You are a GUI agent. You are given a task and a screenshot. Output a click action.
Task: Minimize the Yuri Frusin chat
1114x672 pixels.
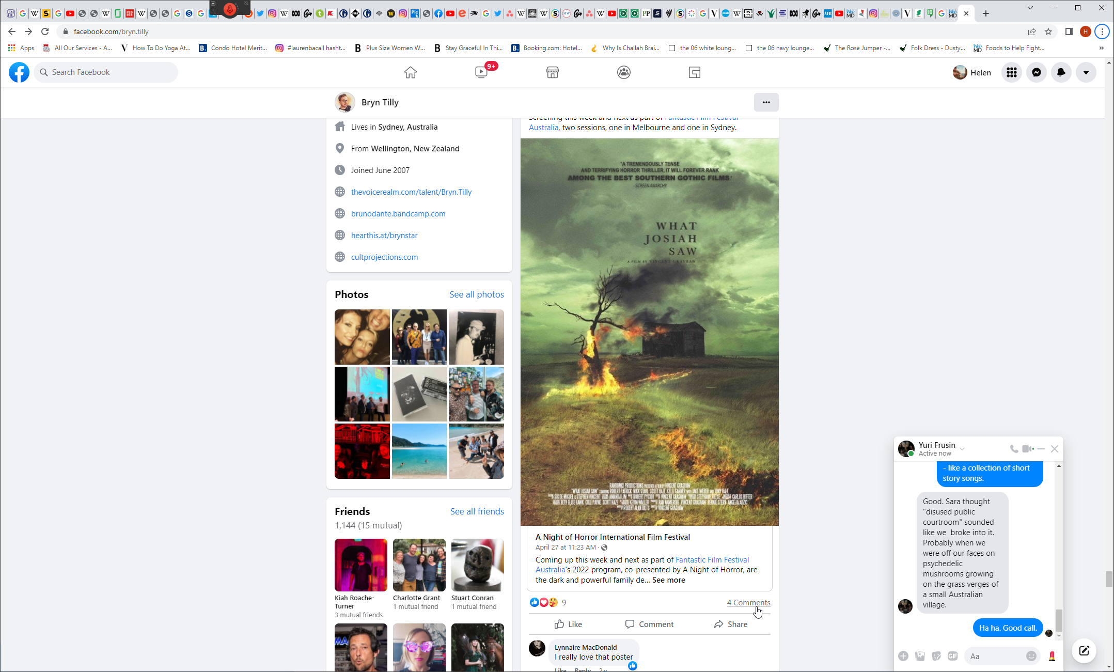coord(1041,449)
